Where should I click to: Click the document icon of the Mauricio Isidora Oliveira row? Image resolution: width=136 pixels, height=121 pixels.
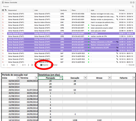[x=3, y=22]
